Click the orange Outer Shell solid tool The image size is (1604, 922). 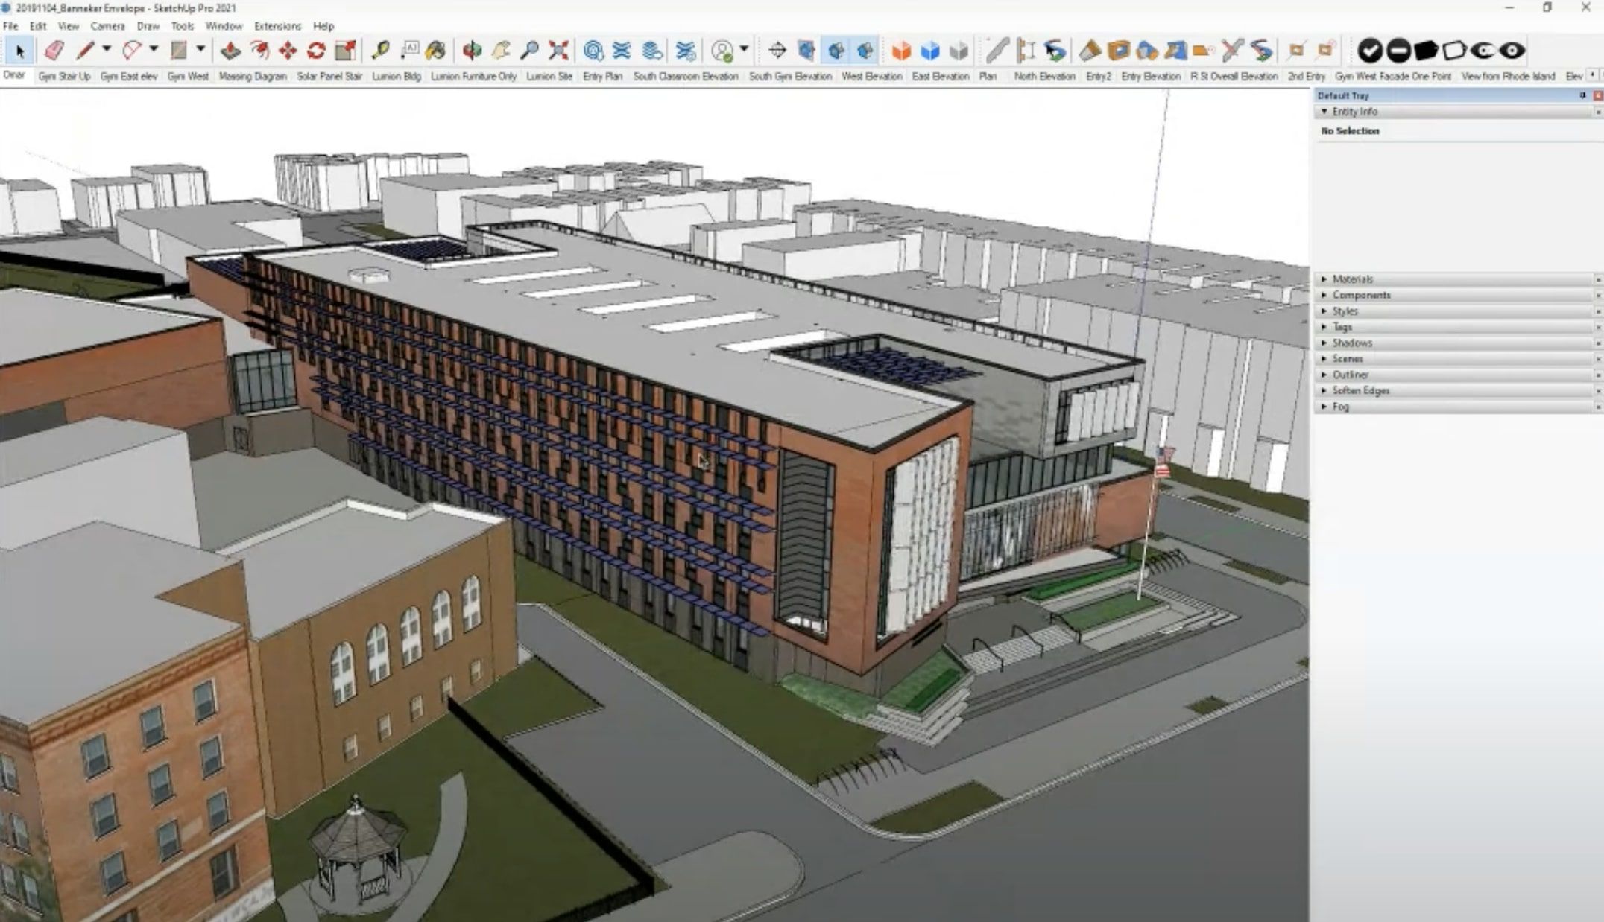[x=901, y=51]
